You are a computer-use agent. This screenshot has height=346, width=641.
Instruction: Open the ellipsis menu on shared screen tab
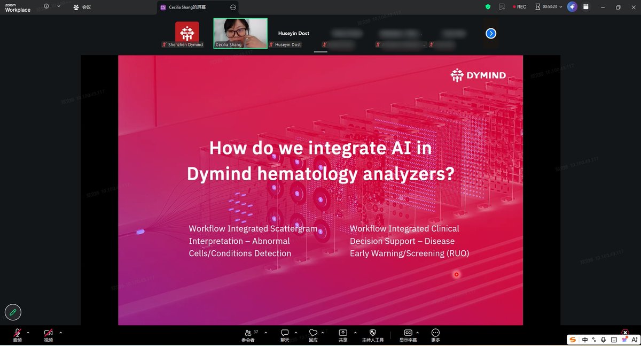pyautogui.click(x=233, y=7)
